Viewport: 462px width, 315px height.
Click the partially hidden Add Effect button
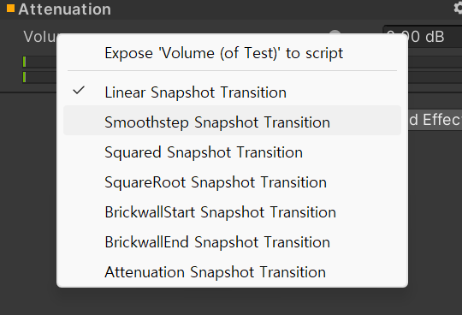pyautogui.click(x=435, y=120)
